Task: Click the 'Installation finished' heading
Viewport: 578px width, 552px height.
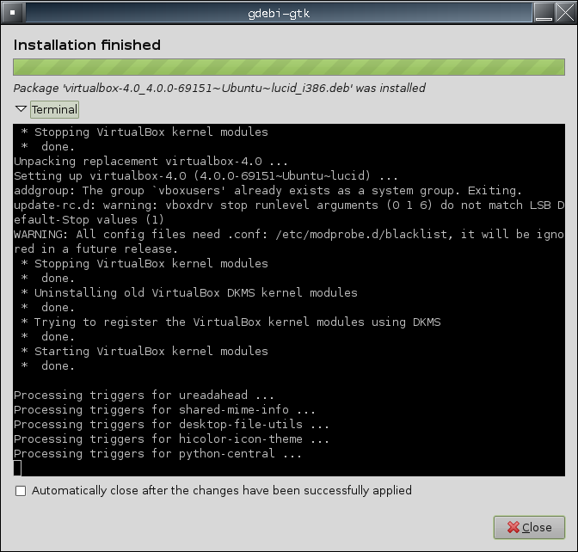Action: pos(87,46)
